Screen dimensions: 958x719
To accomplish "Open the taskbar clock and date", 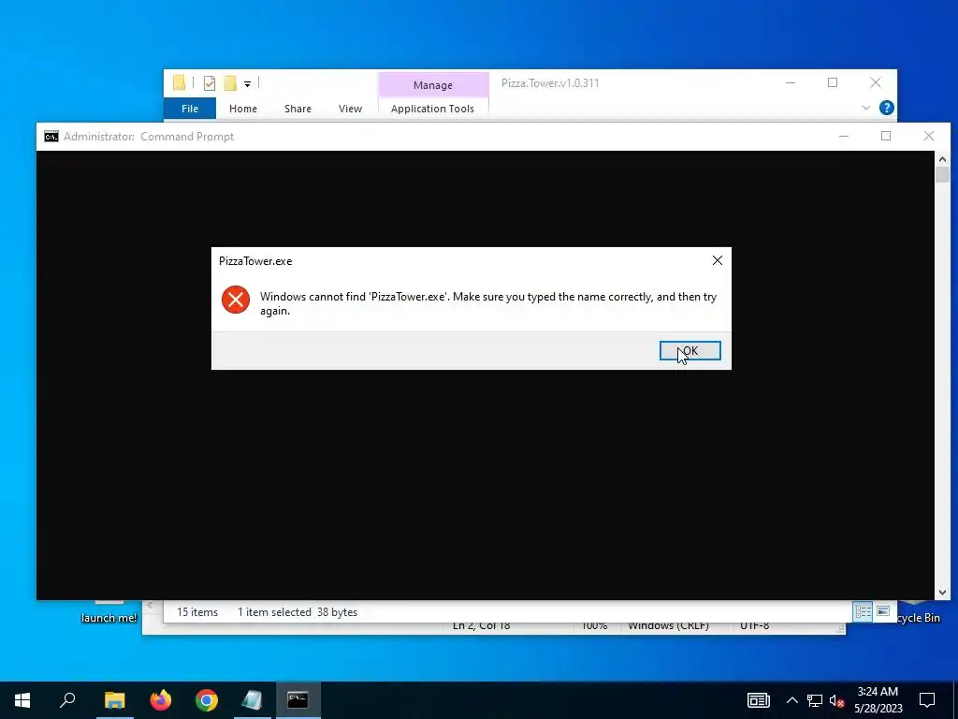I will [878, 700].
